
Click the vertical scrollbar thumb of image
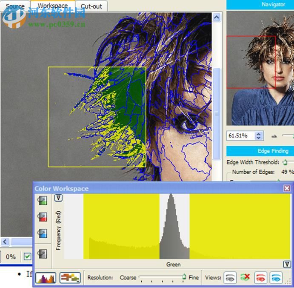[x=217, y=114]
